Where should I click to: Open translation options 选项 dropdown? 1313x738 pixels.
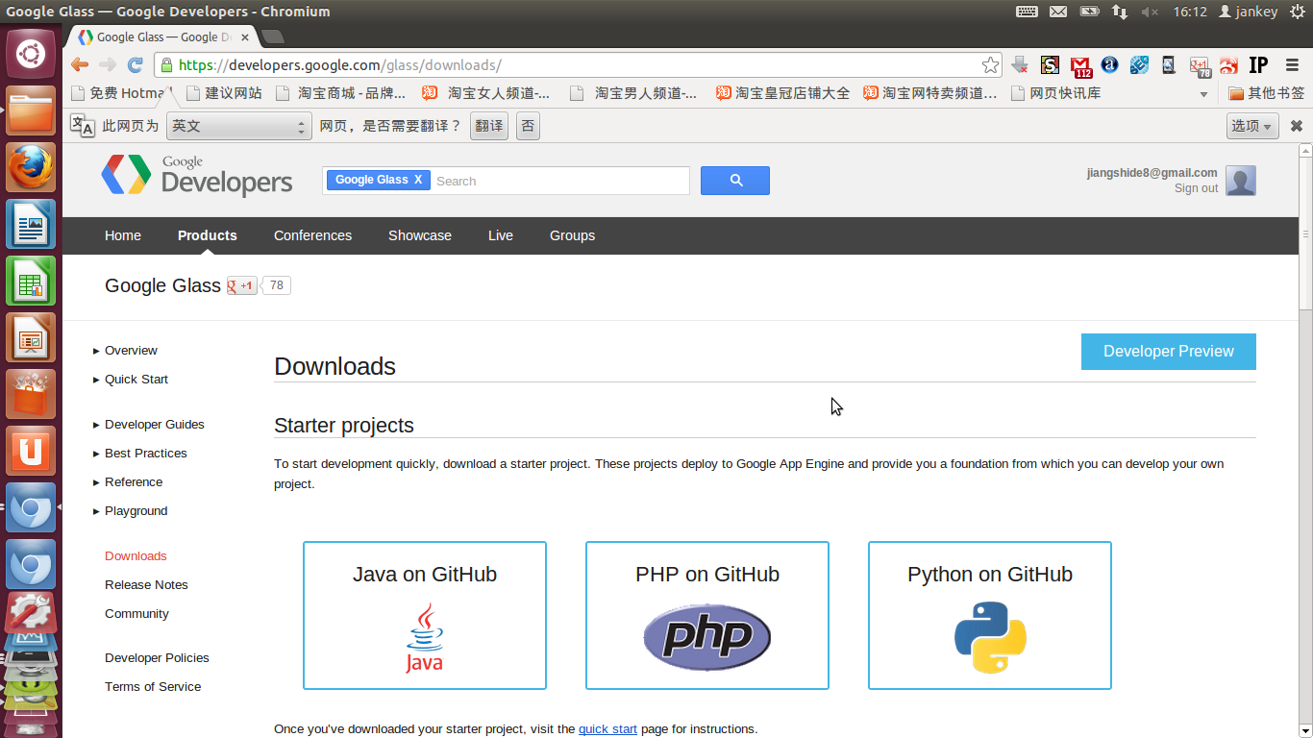[x=1251, y=126]
